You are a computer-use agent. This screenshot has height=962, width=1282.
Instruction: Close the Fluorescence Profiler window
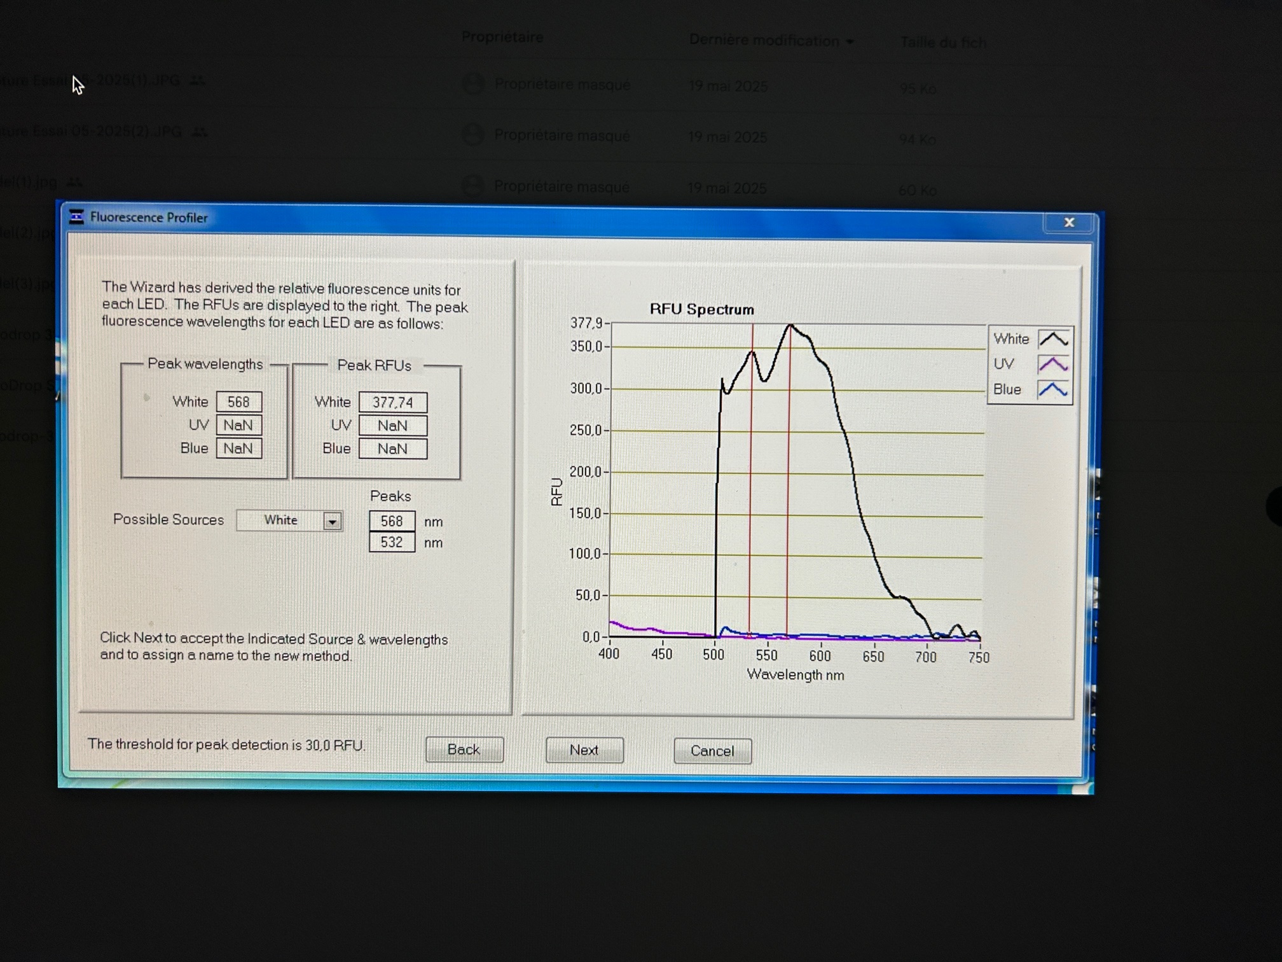1069,222
